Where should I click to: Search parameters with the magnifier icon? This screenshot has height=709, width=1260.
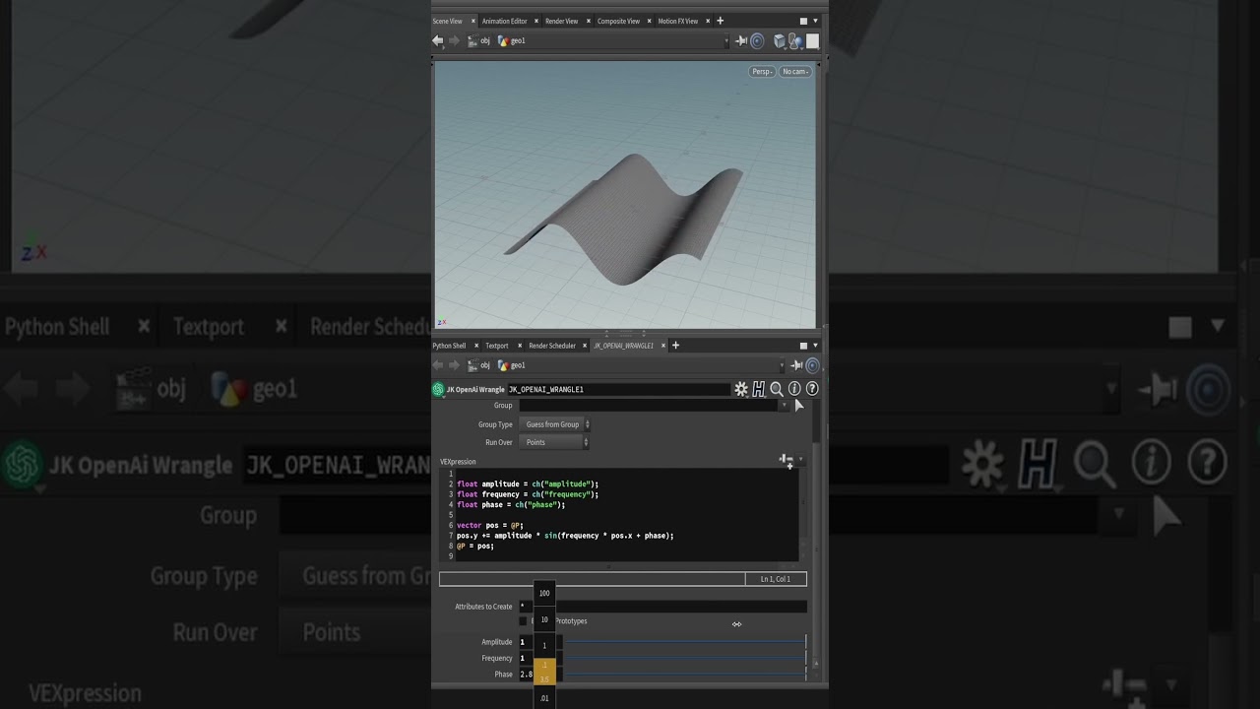coord(777,389)
